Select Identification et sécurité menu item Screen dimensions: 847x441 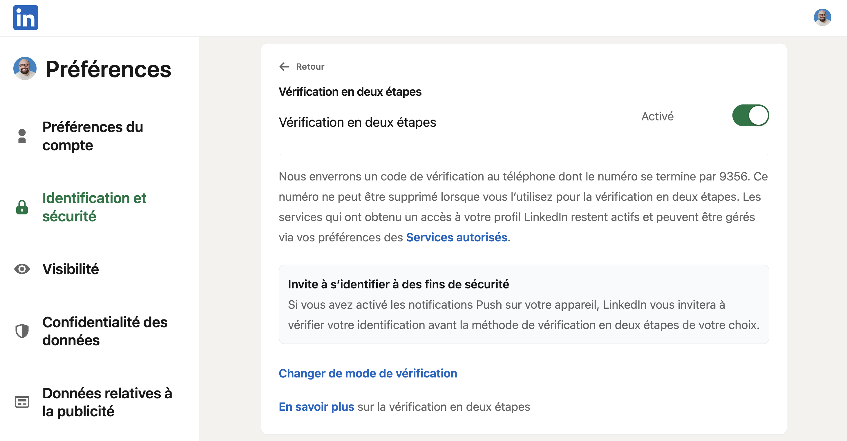[x=94, y=207]
